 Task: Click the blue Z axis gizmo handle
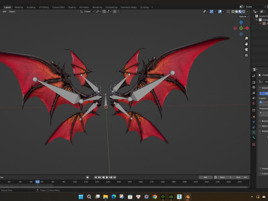pyautogui.click(x=241, y=22)
